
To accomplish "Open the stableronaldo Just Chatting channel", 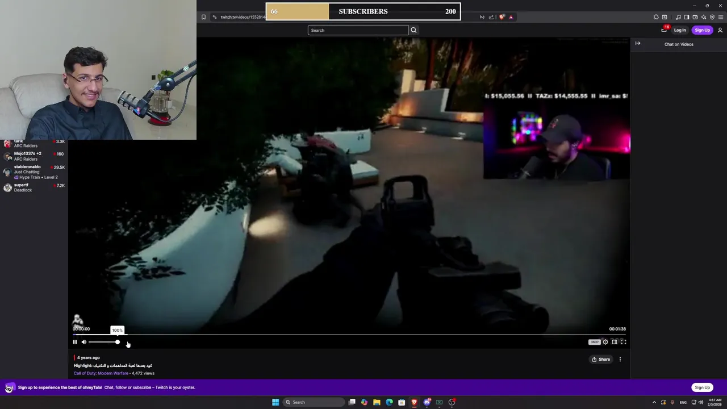I will tap(34, 172).
